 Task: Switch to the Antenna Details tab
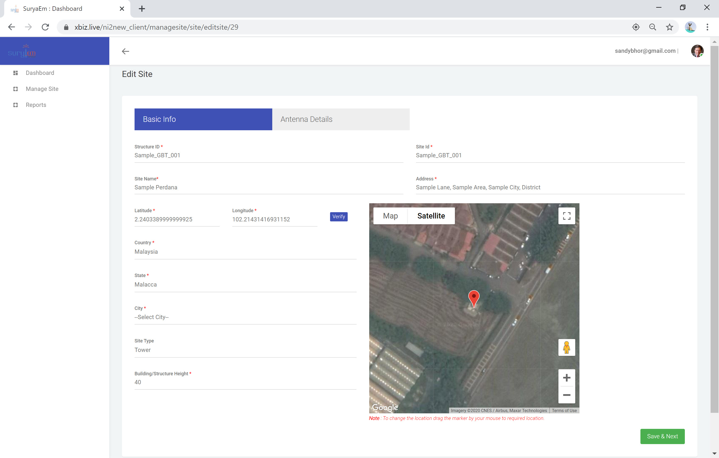341,119
